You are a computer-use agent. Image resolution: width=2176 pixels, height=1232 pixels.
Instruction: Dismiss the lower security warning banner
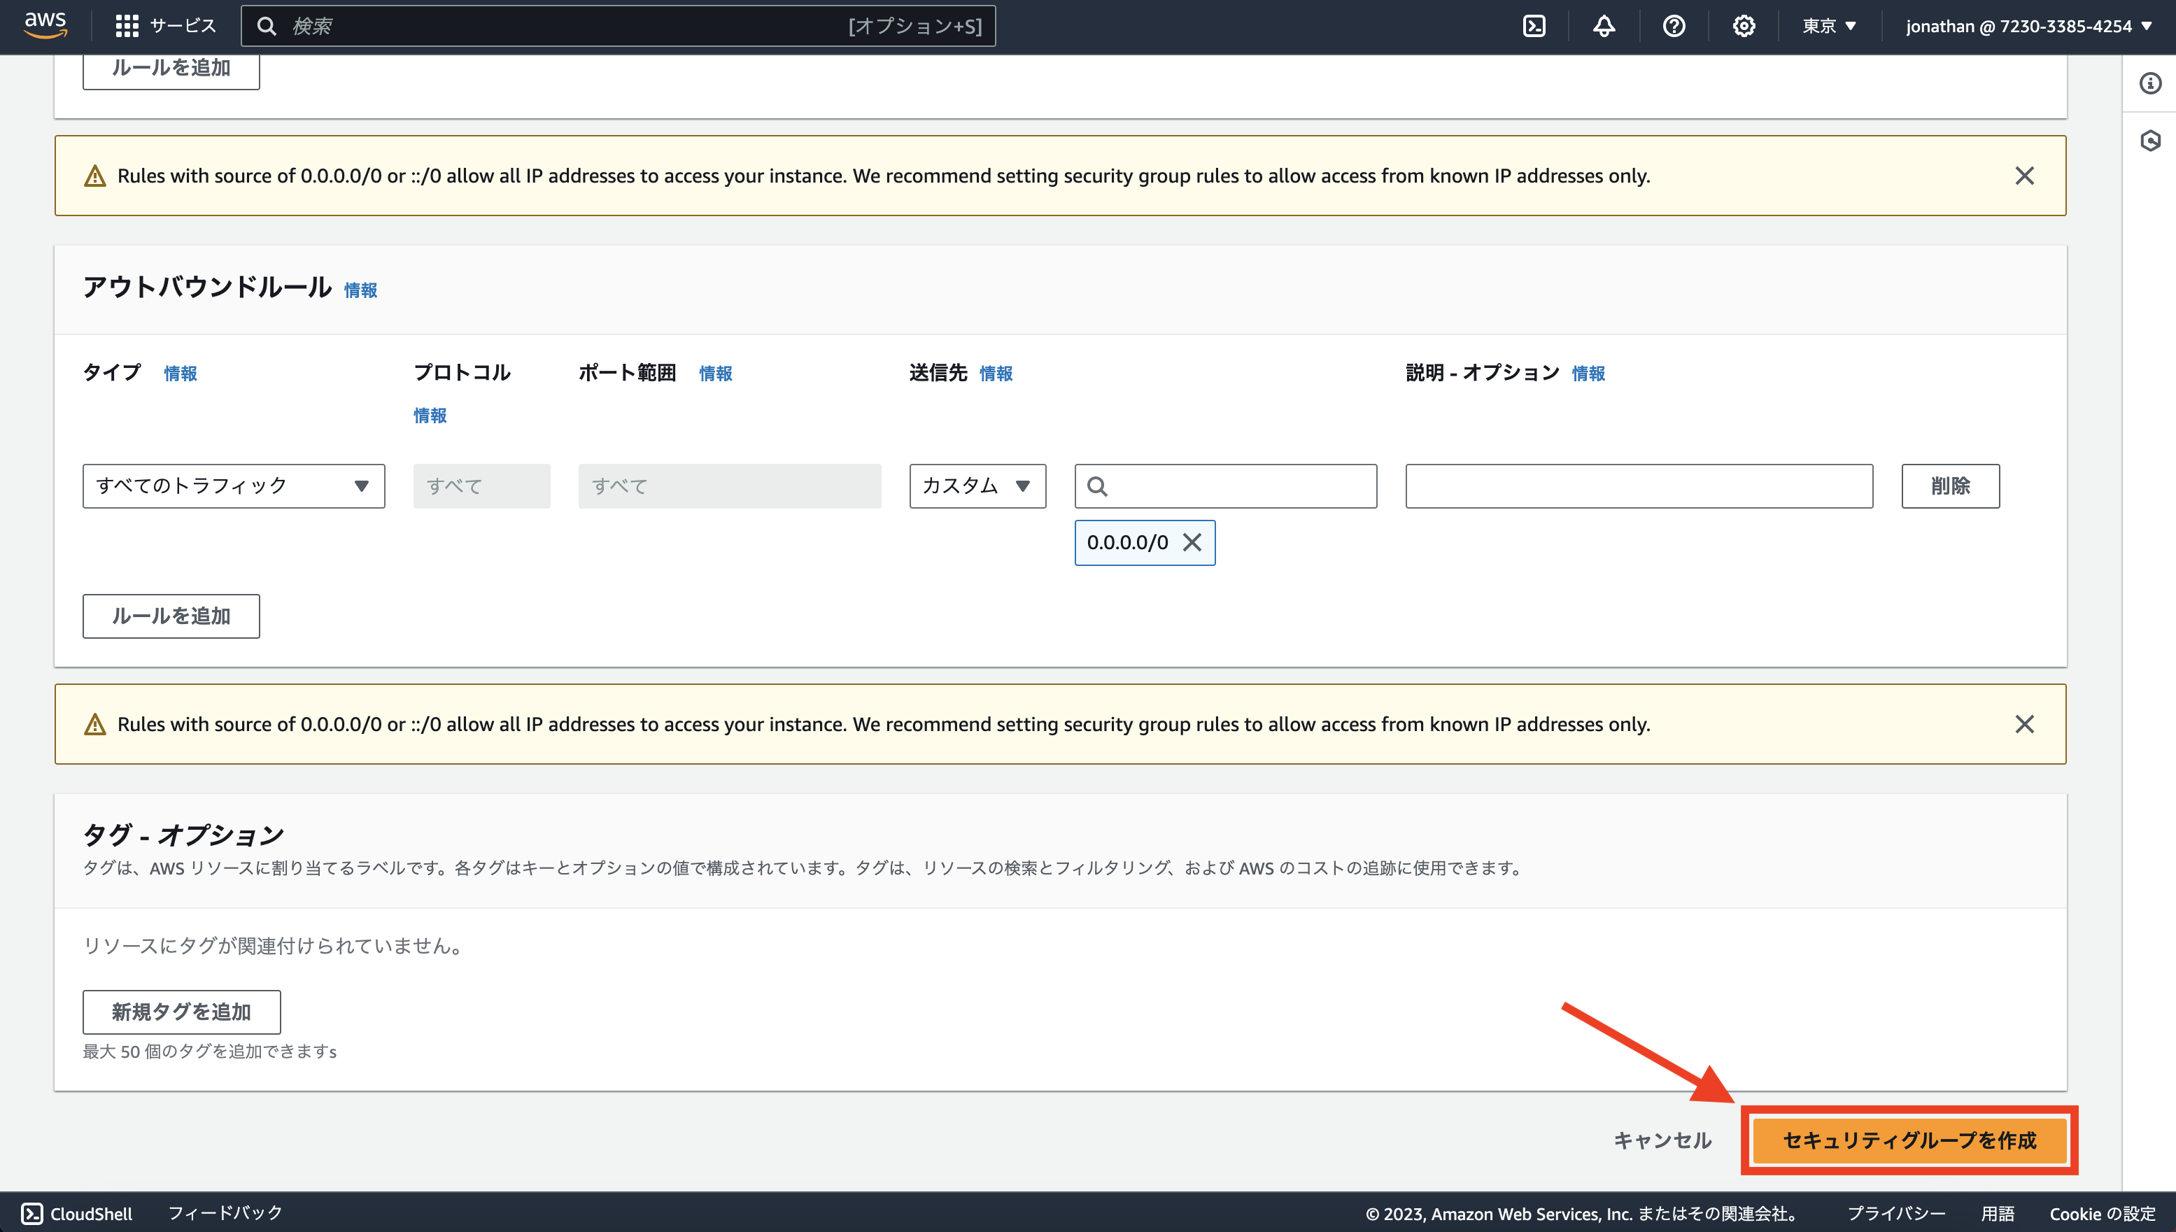(x=2026, y=723)
